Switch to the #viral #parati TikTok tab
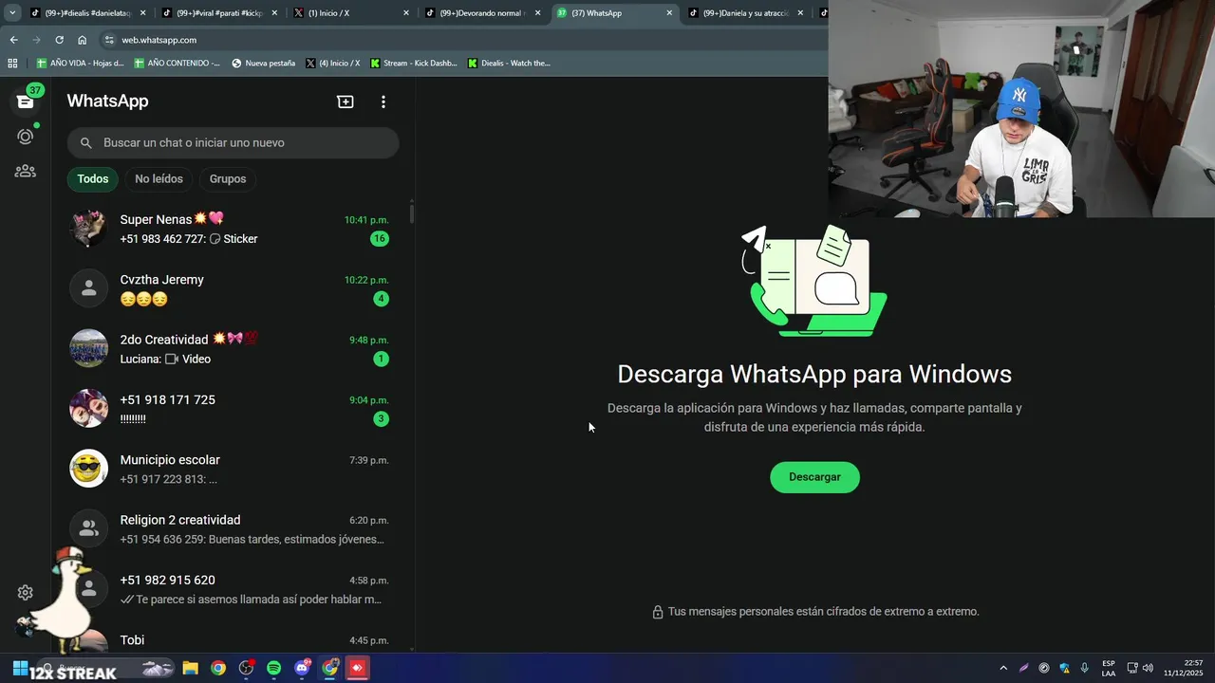Image resolution: width=1215 pixels, height=683 pixels. (219, 13)
